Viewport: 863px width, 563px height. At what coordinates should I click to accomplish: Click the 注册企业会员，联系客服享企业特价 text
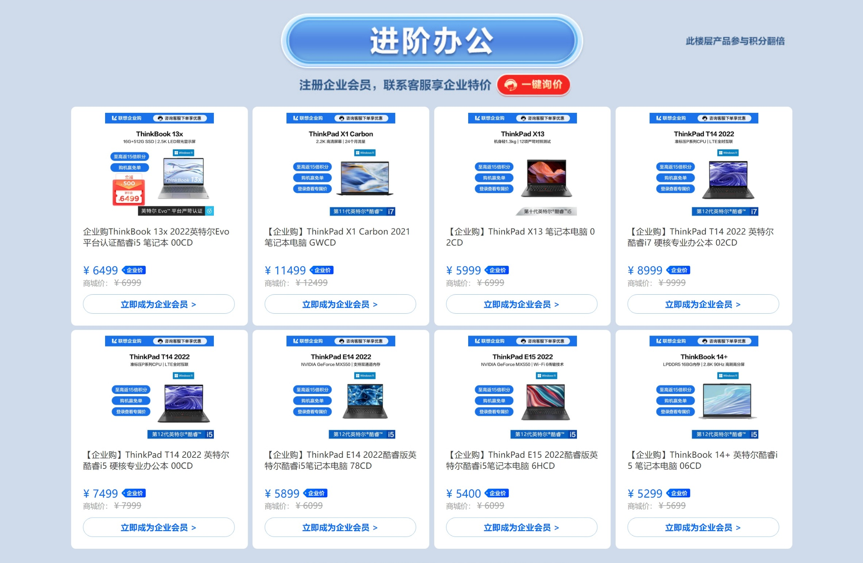395,85
